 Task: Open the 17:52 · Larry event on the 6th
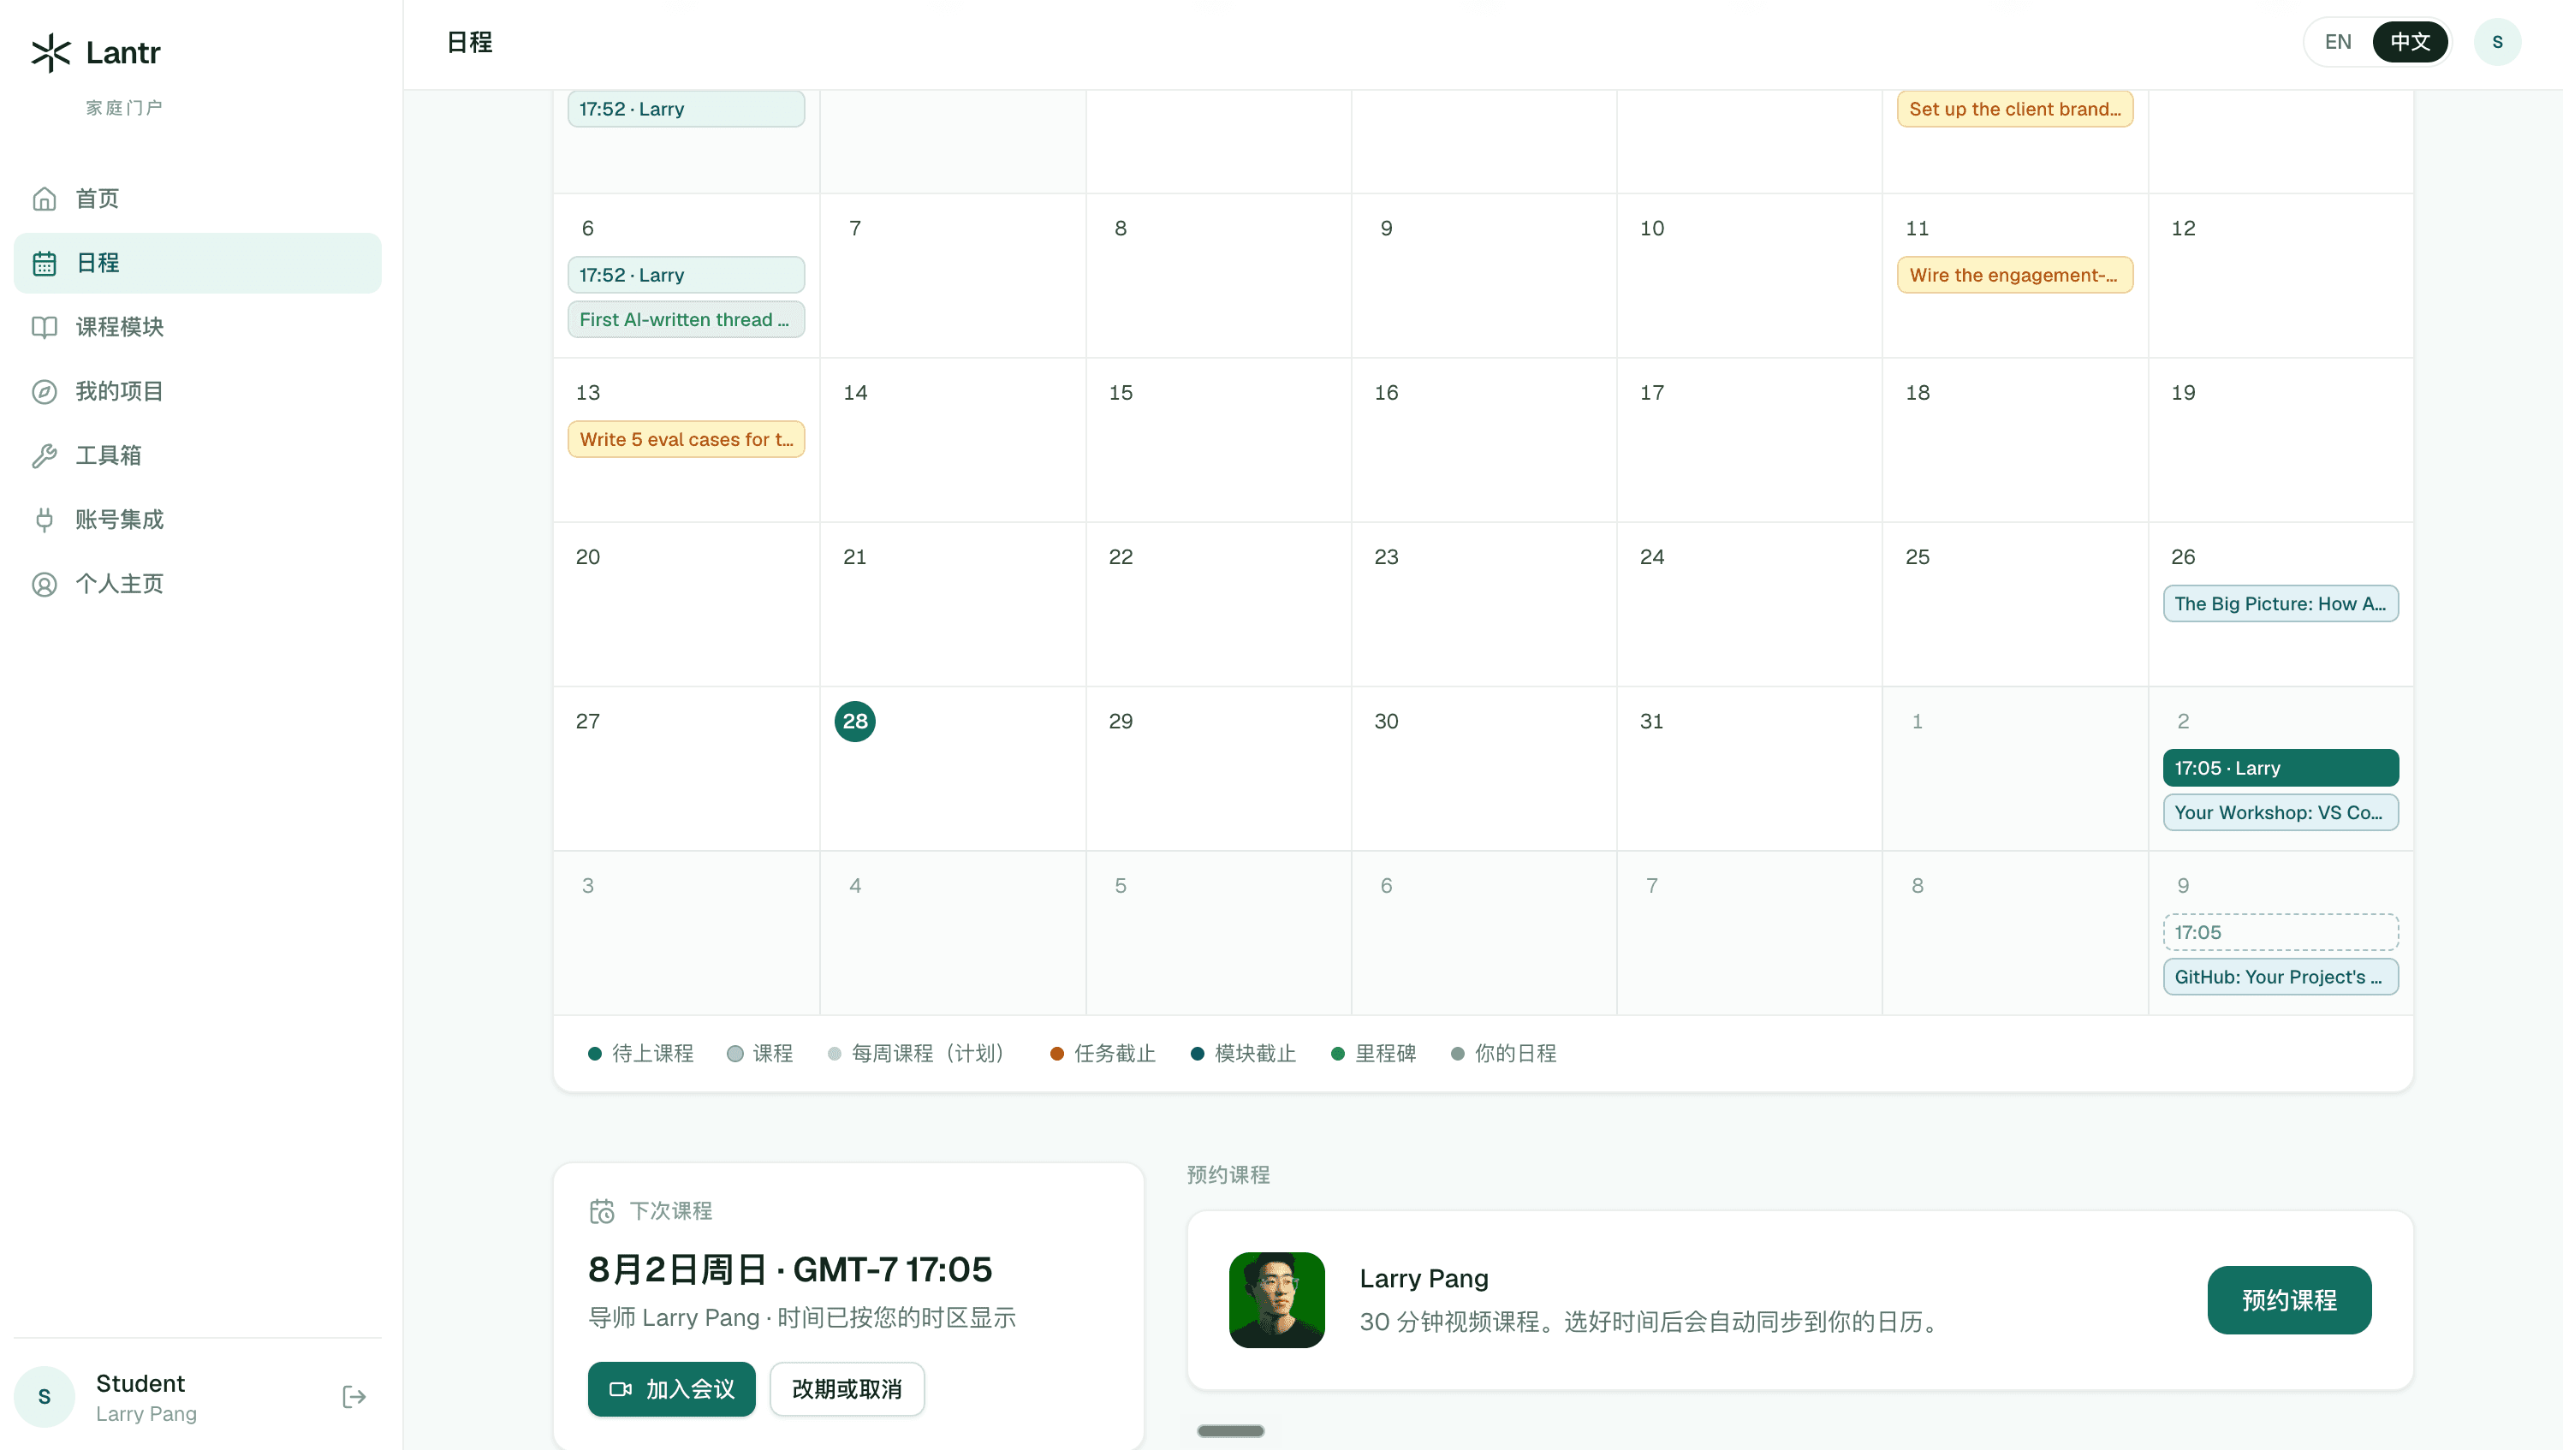tap(685, 275)
